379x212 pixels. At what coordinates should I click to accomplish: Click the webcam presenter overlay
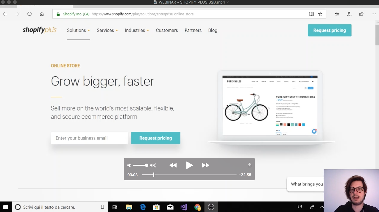click(x=351, y=191)
